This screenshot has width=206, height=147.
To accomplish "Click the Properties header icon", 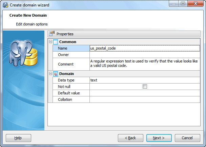I will [x=52, y=34].
